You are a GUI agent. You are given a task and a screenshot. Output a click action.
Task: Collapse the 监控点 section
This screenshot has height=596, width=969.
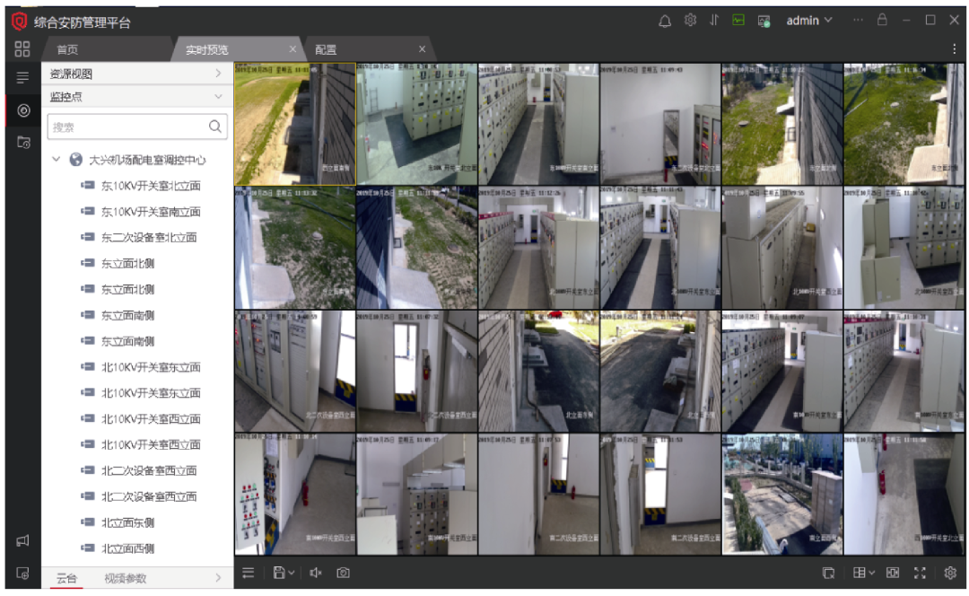click(137, 96)
